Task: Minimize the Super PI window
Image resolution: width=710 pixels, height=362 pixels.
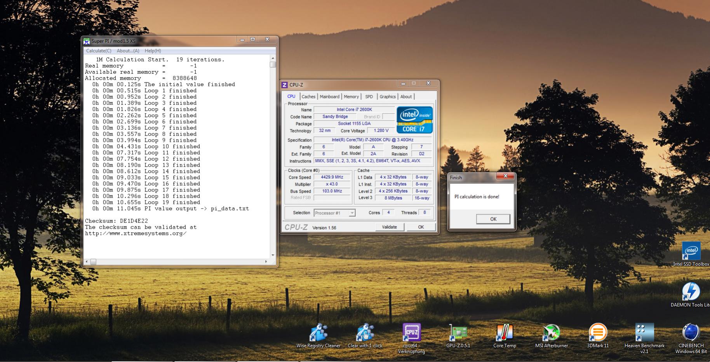Action: [242, 40]
